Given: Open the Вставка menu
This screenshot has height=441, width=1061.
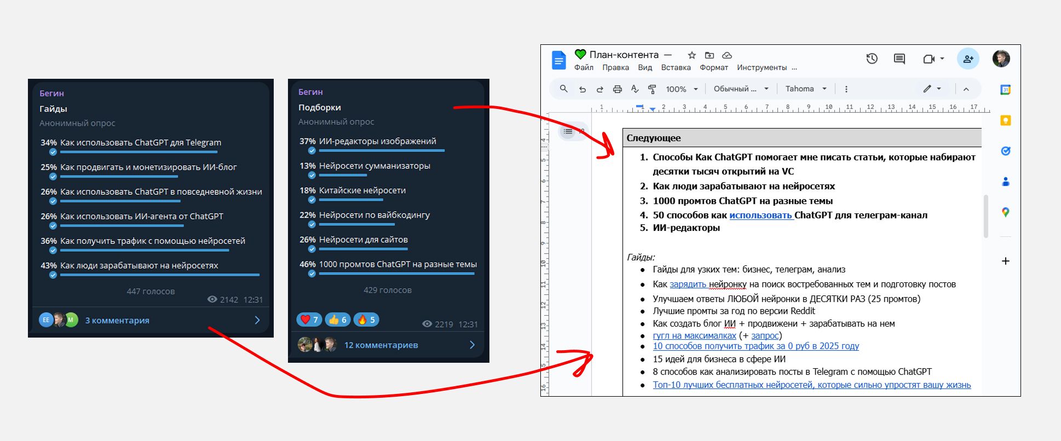Looking at the screenshot, I should pyautogui.click(x=676, y=67).
